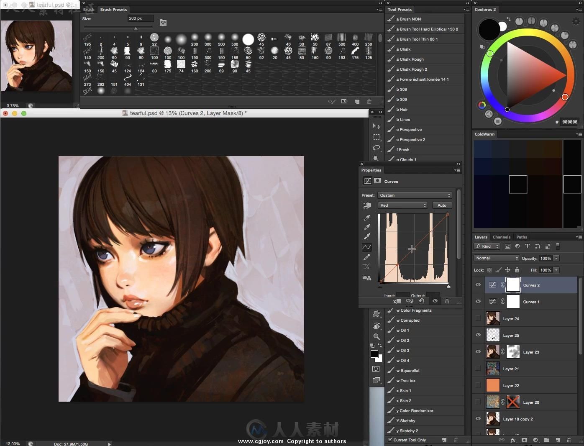Switch to the Paths tab

pyautogui.click(x=522, y=237)
